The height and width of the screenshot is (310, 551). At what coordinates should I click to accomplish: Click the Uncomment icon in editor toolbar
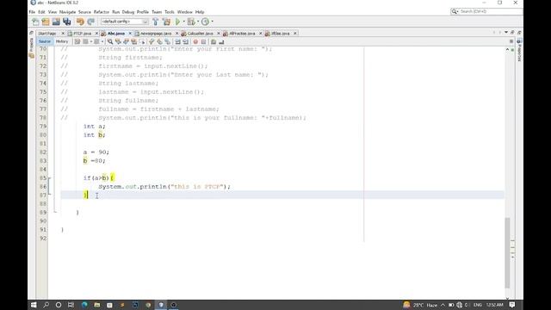click(221, 42)
